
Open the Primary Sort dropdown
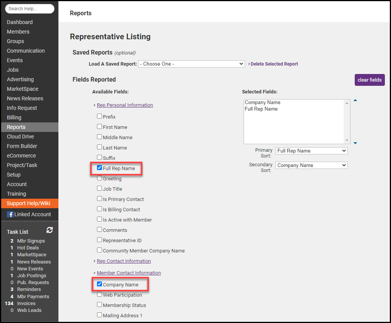pyautogui.click(x=311, y=151)
